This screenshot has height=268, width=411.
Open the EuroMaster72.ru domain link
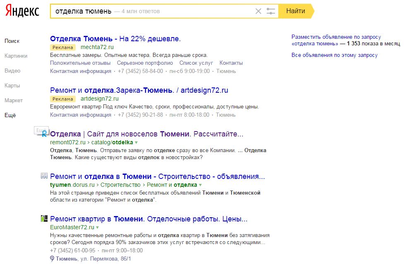tap(72, 227)
